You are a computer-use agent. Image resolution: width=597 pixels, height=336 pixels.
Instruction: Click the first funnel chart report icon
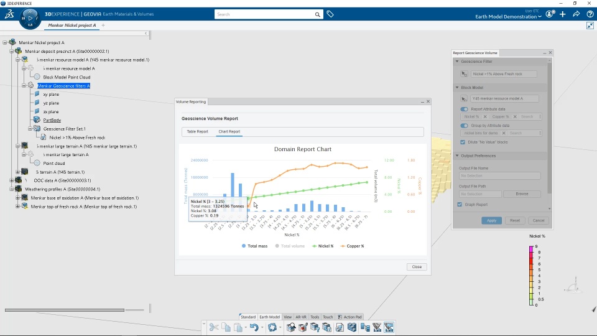pyautogui.click(x=377, y=327)
